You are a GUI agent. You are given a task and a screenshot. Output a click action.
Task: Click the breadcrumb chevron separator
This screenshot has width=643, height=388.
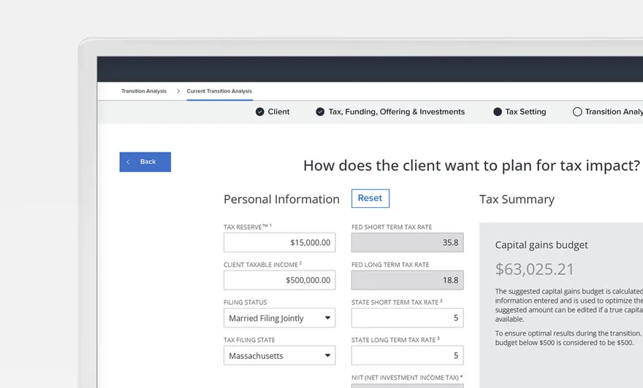click(178, 91)
